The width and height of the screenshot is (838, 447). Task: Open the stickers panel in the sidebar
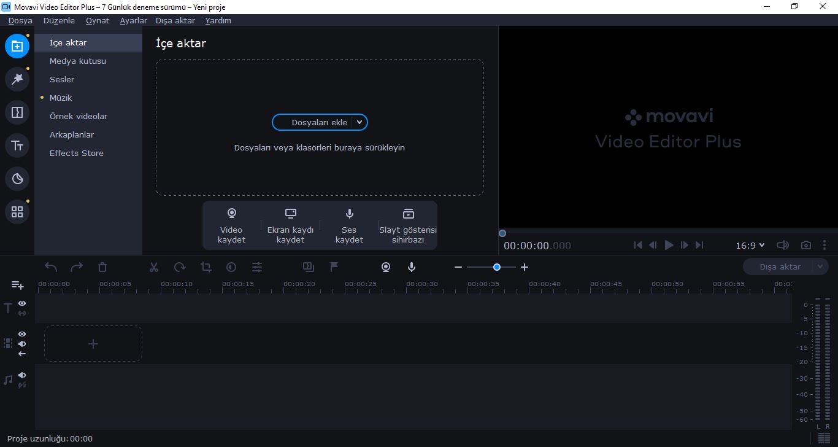17,179
